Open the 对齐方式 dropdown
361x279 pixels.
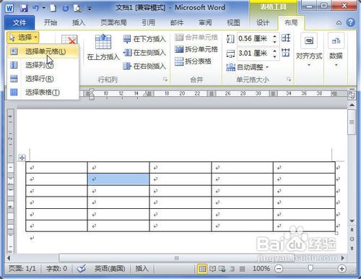[x=309, y=50]
